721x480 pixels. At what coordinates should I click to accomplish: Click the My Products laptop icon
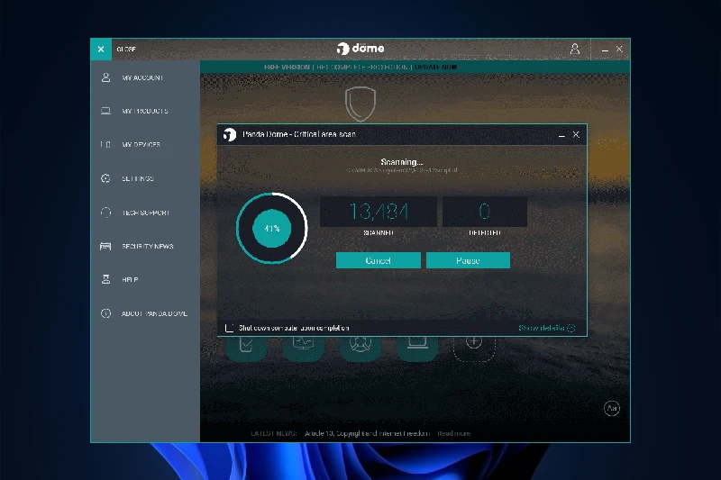[x=105, y=111]
